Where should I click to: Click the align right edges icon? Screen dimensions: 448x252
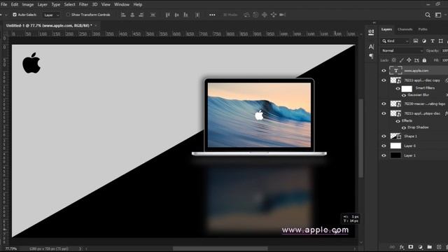[x=141, y=15]
